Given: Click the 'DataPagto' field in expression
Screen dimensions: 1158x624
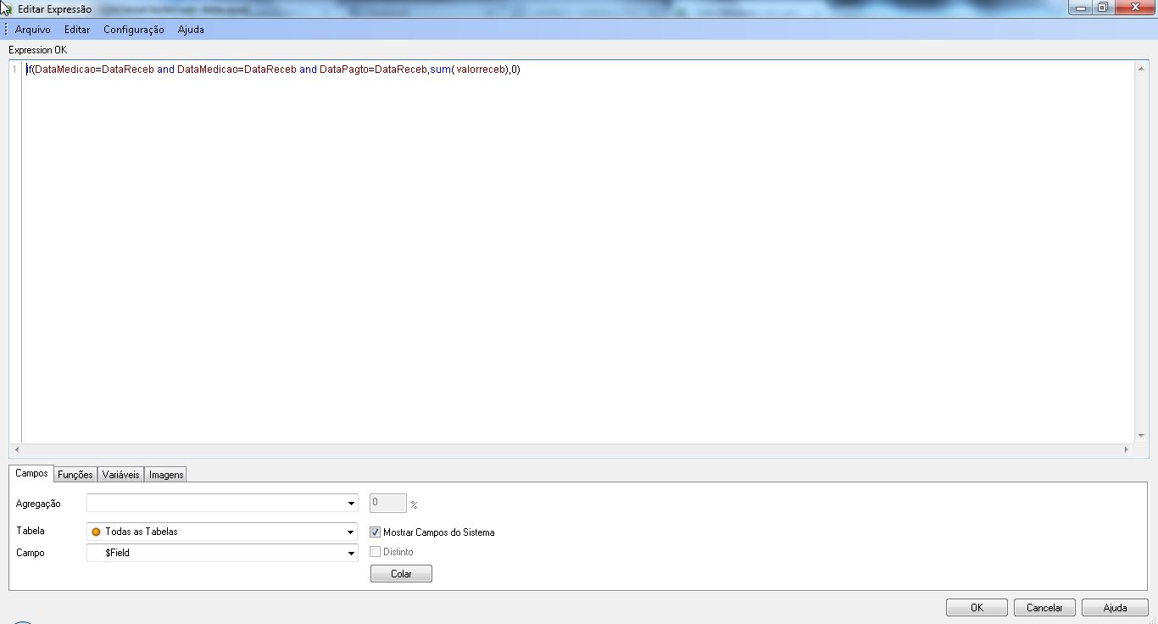Looking at the screenshot, I should pos(345,70).
